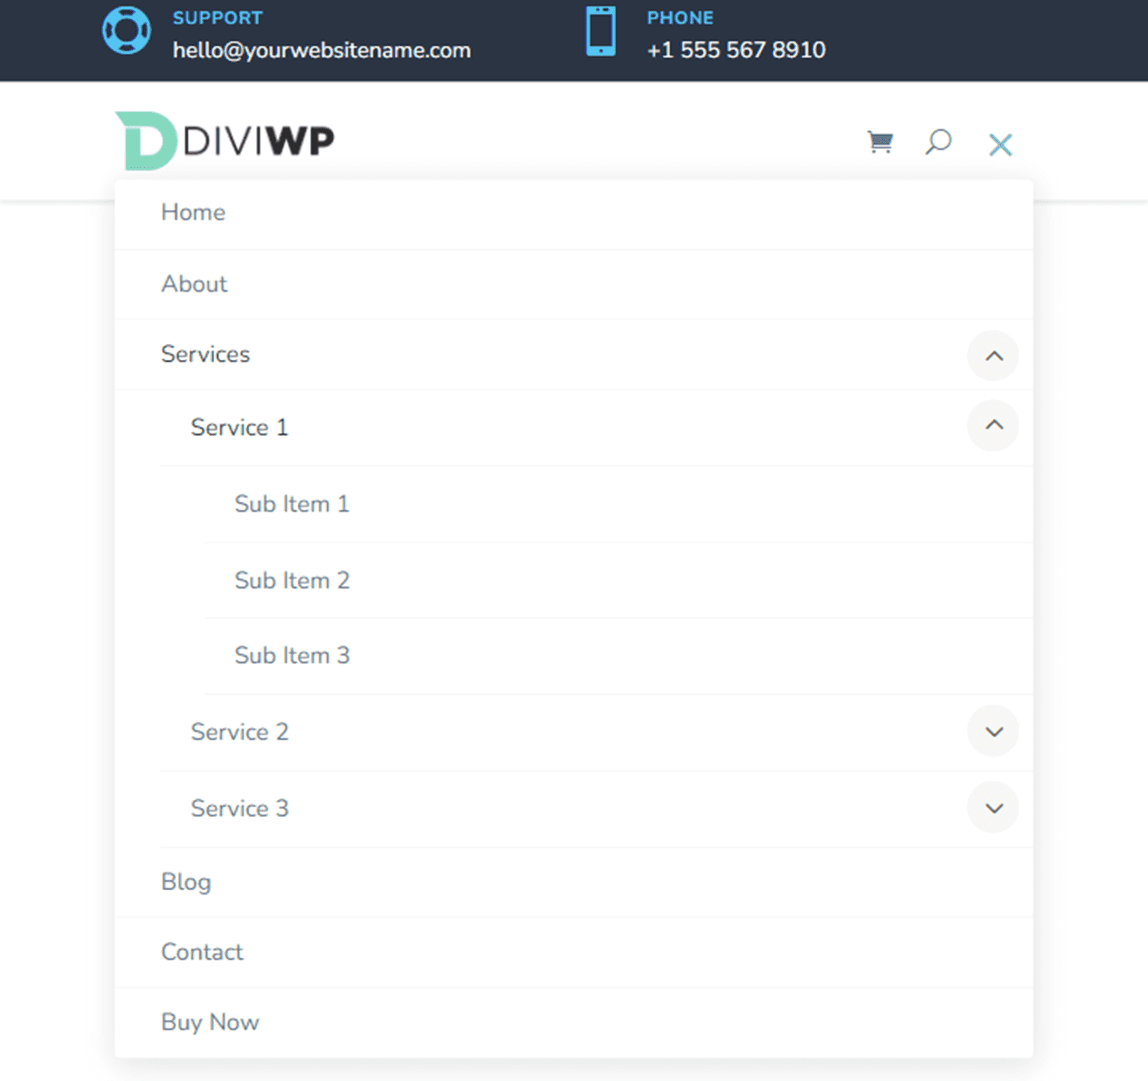Click the X close menu icon
This screenshot has height=1081, width=1148.
click(1000, 144)
